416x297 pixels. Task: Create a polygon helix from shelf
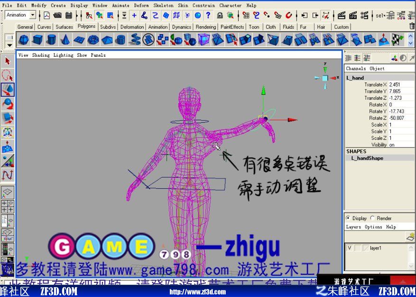[135, 40]
